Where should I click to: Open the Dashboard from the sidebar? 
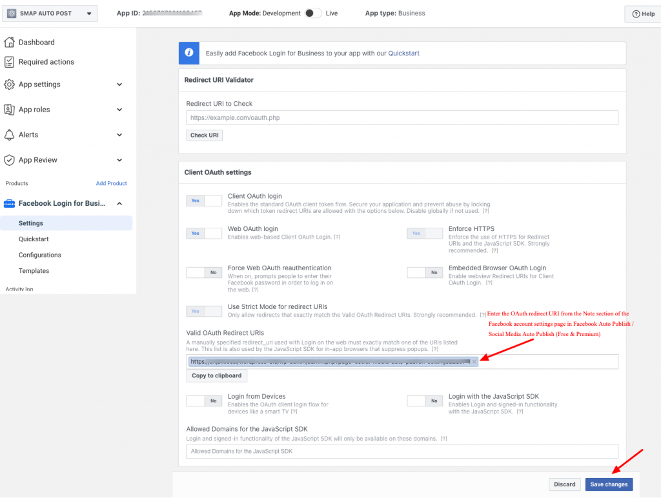pos(12,42)
